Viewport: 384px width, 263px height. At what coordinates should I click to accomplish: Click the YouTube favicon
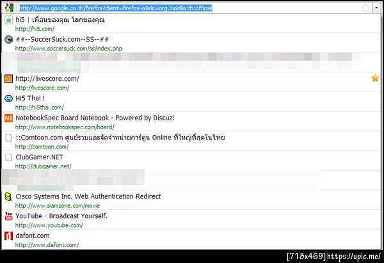click(8, 216)
